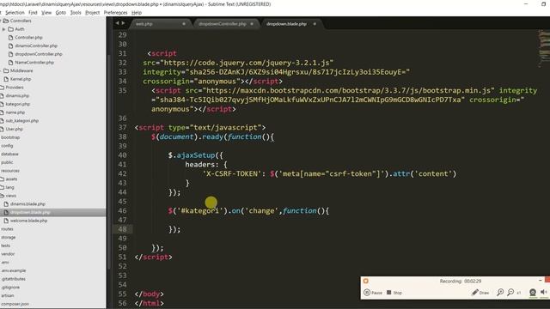The width and height of the screenshot is (550, 309).
Task: Open kategori.php in sidebar
Action: point(17,105)
